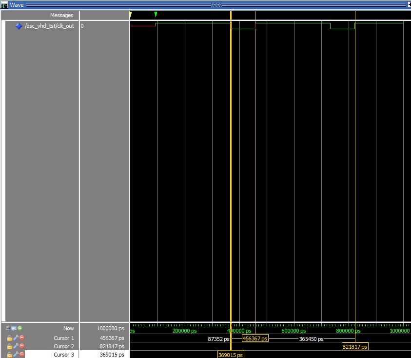The image size is (411, 358).
Task: Click the Wave window title icon
Action: tap(4, 5)
